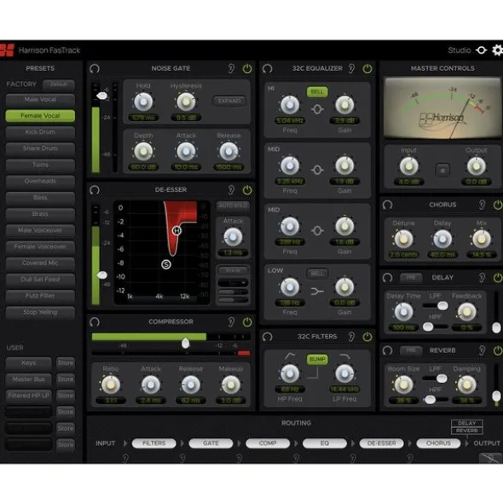Click the Chorus ear listen icon
The height and width of the screenshot is (504, 503).
482,205
